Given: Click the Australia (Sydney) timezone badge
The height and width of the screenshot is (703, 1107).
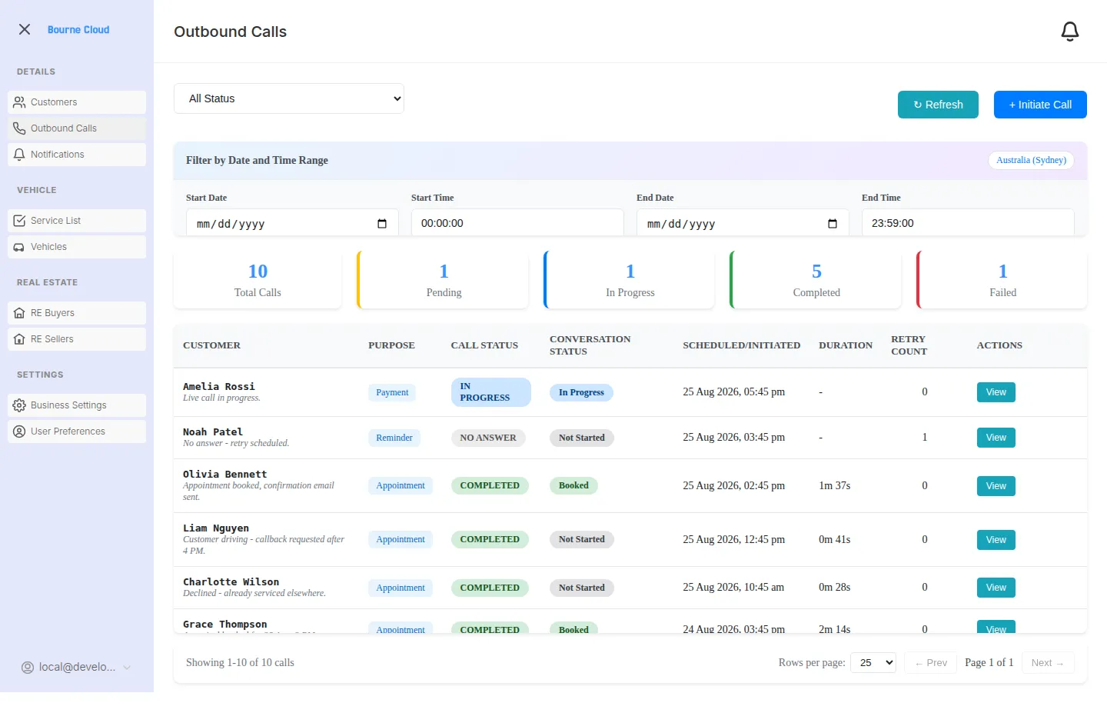Looking at the screenshot, I should click(1031, 160).
